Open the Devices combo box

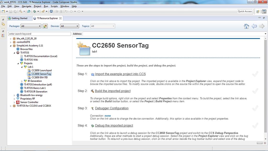[70, 26]
